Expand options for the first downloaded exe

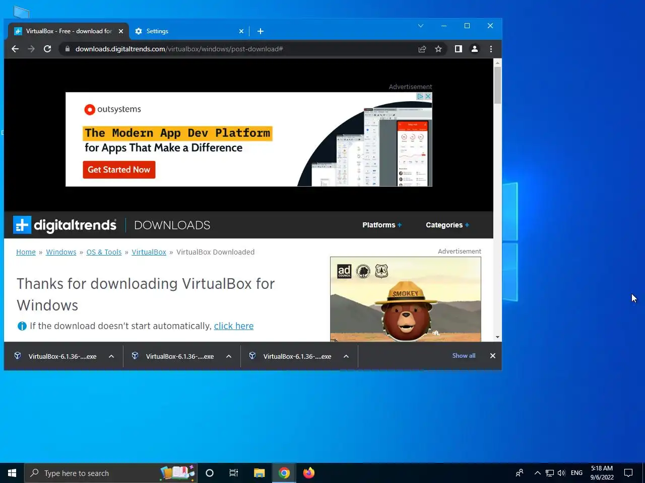pos(111,356)
